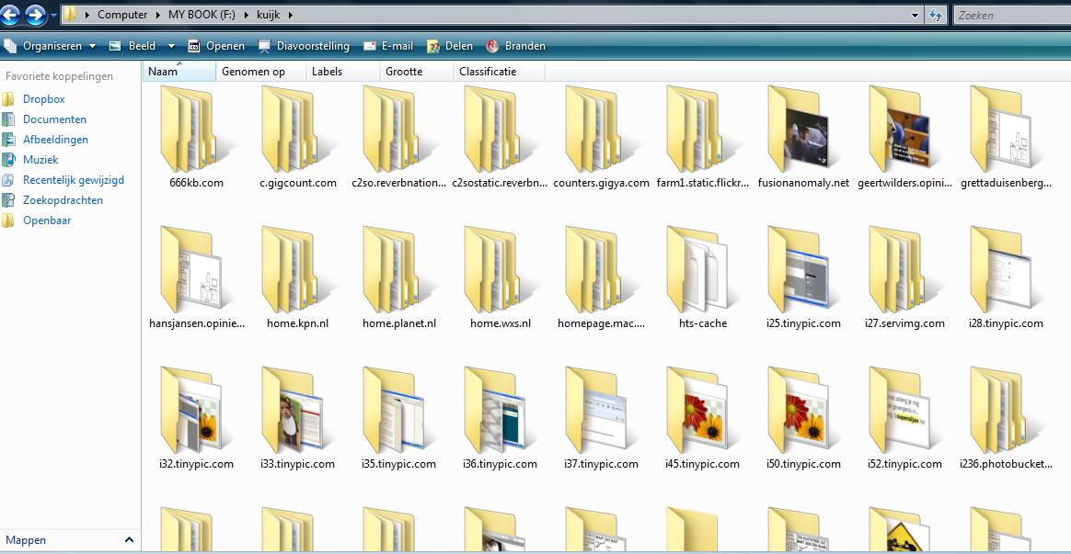Select the home.kpn.nl folder

tap(297, 277)
